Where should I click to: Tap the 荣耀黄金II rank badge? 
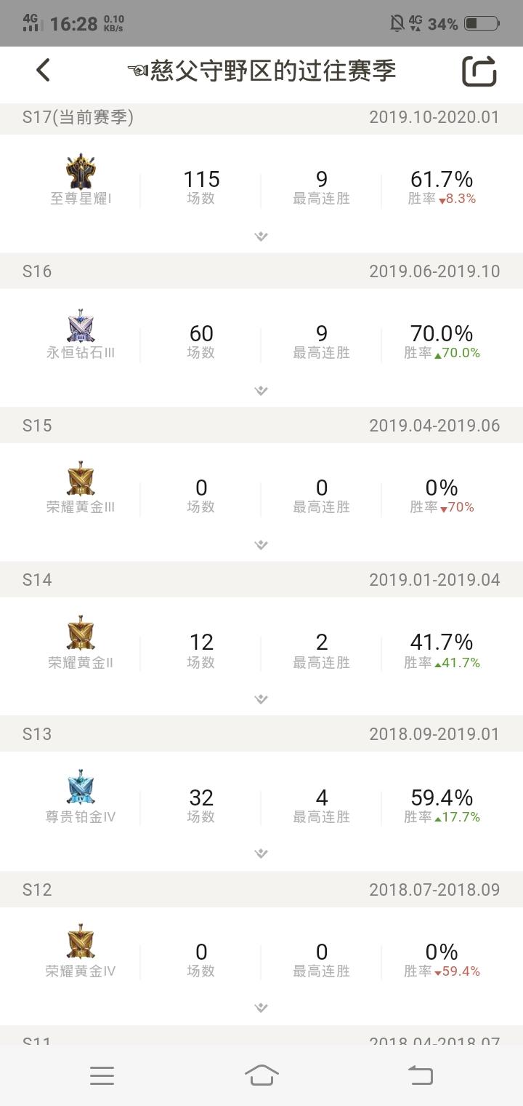click(x=81, y=634)
